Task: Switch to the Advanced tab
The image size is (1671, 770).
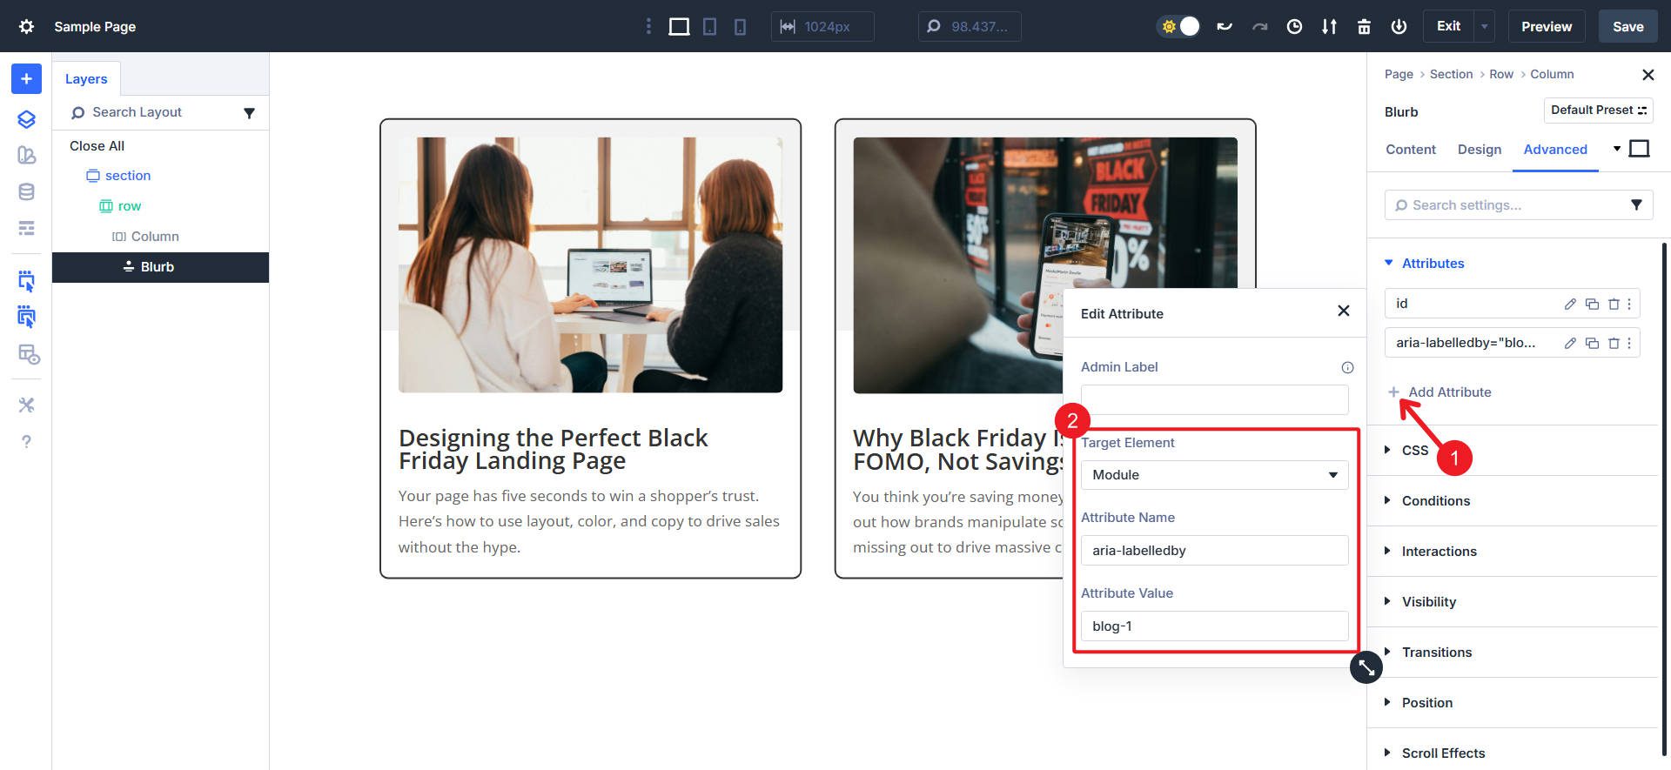Action: click(1555, 150)
